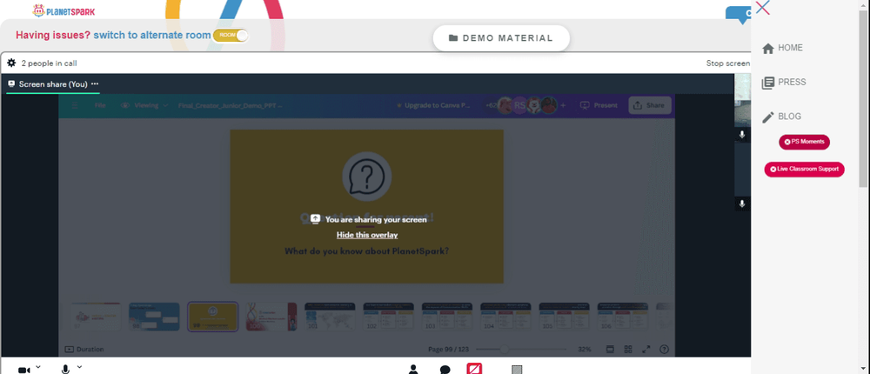Viewport: 870px width, 374px height.
Task: Select slide thumbnail 99
Action: pyautogui.click(x=212, y=317)
